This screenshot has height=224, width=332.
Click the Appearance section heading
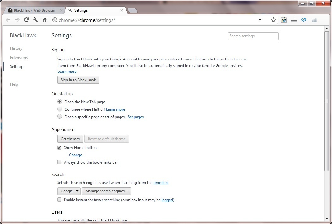63,129
